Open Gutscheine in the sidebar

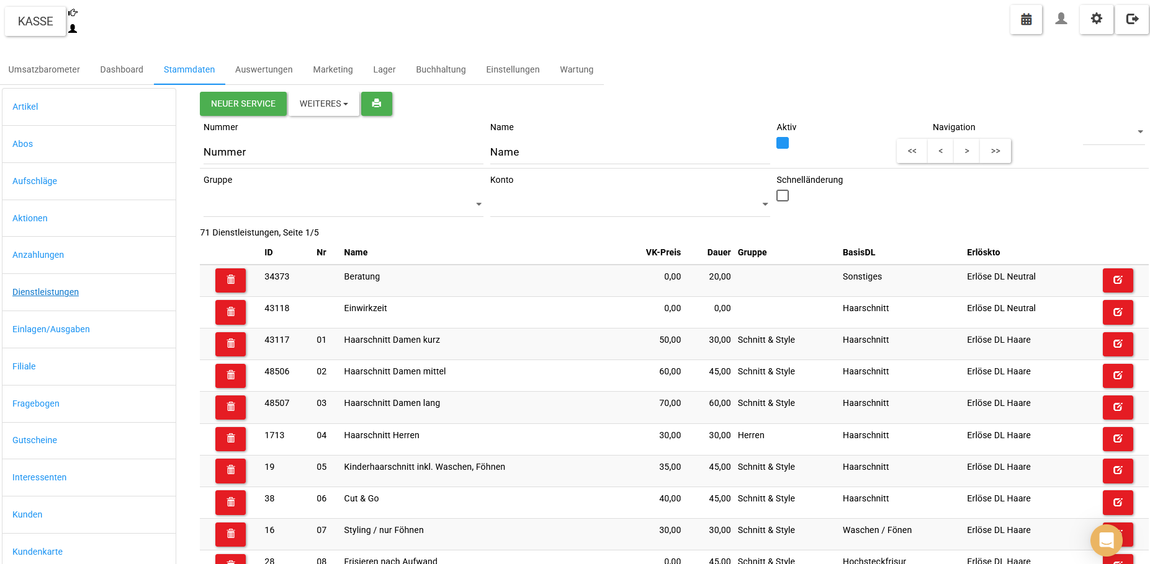click(35, 440)
